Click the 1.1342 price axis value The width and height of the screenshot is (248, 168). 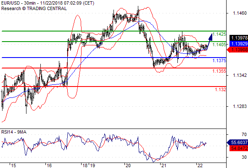[x=240, y=75]
